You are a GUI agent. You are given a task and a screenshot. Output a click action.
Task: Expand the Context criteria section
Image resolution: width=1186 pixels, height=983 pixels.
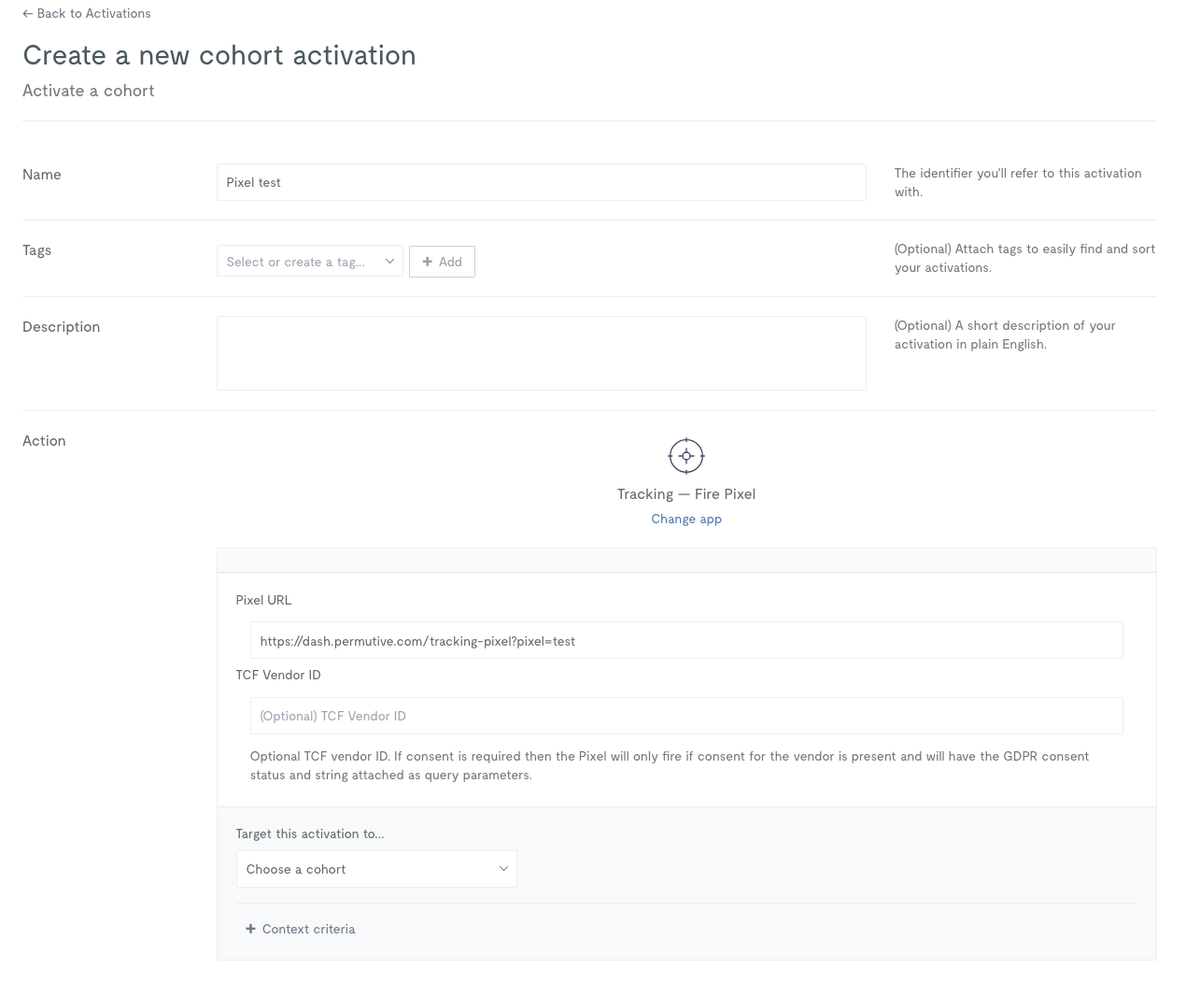300,929
